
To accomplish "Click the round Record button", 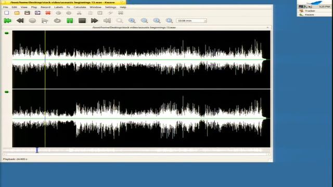I will coord(32,21).
